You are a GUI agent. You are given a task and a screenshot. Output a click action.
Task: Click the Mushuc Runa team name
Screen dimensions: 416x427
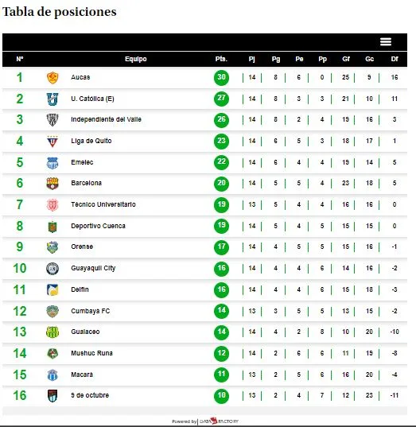click(91, 353)
